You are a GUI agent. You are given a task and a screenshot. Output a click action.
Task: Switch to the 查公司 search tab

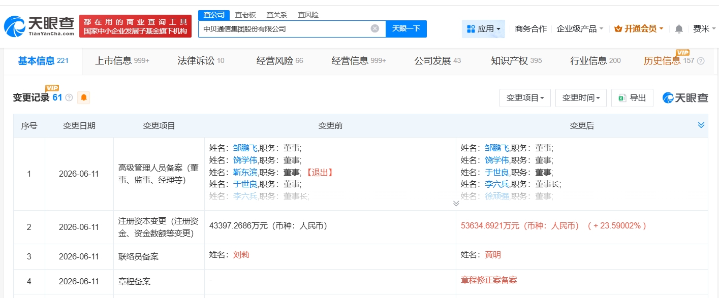[x=214, y=15]
